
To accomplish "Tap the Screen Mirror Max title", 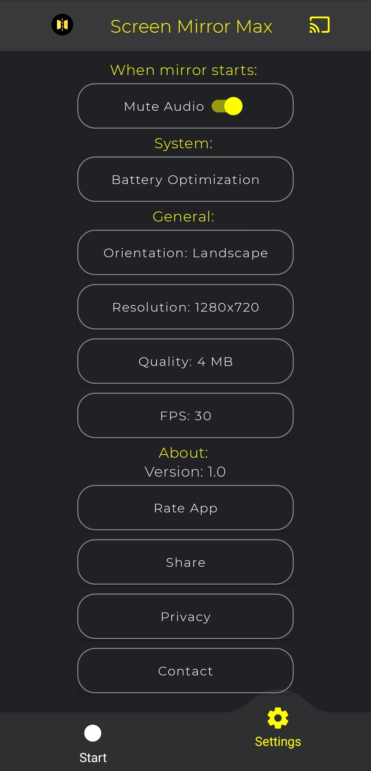I will click(x=191, y=26).
